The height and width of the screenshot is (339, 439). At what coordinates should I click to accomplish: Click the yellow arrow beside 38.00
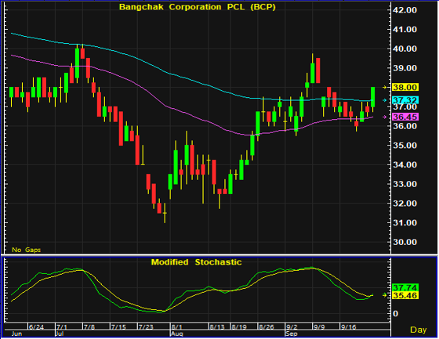[385, 87]
